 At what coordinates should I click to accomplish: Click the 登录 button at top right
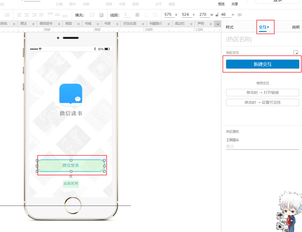pos(277,1)
